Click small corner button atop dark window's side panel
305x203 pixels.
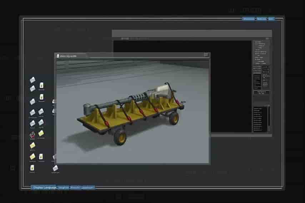[x=267, y=38]
